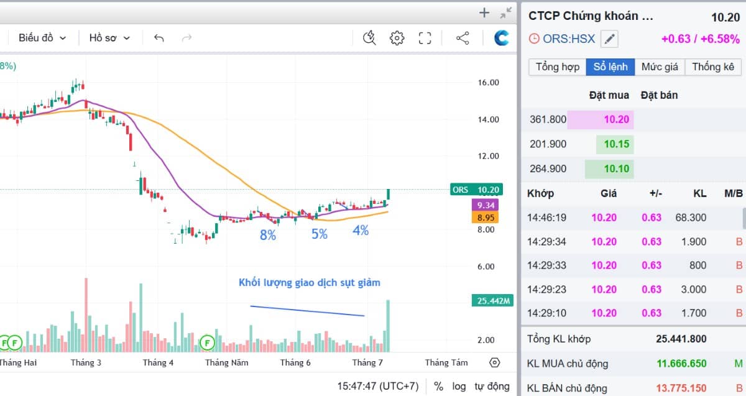Screen dimensions: 746x396
Task: Open chart settings gear
Action: point(397,38)
